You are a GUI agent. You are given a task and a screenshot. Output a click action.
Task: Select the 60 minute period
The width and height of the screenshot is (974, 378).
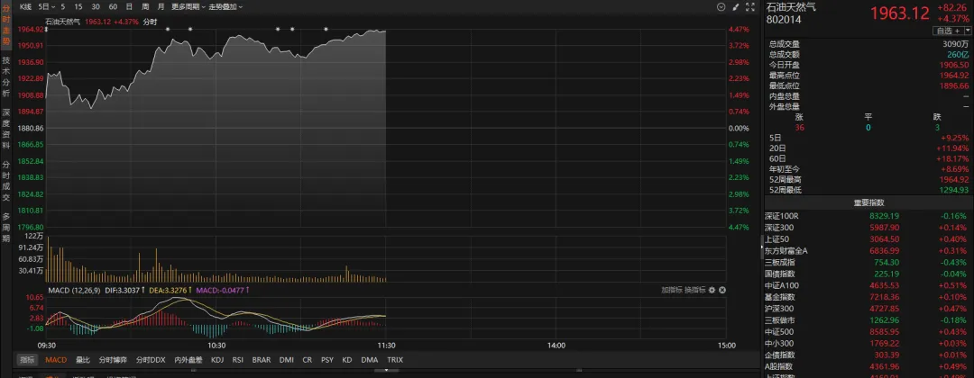(x=113, y=6)
